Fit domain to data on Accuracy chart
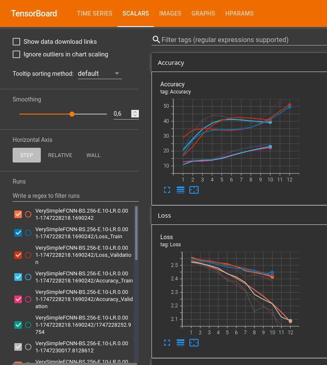Image resolution: width=327 pixels, height=365 pixels. [194, 190]
